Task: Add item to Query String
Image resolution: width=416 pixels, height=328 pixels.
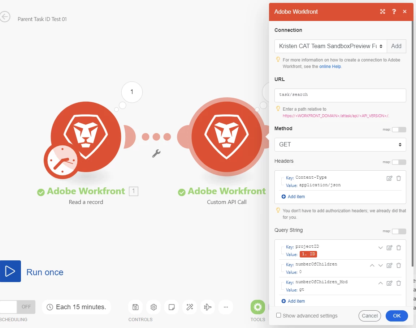Action: [x=293, y=301]
